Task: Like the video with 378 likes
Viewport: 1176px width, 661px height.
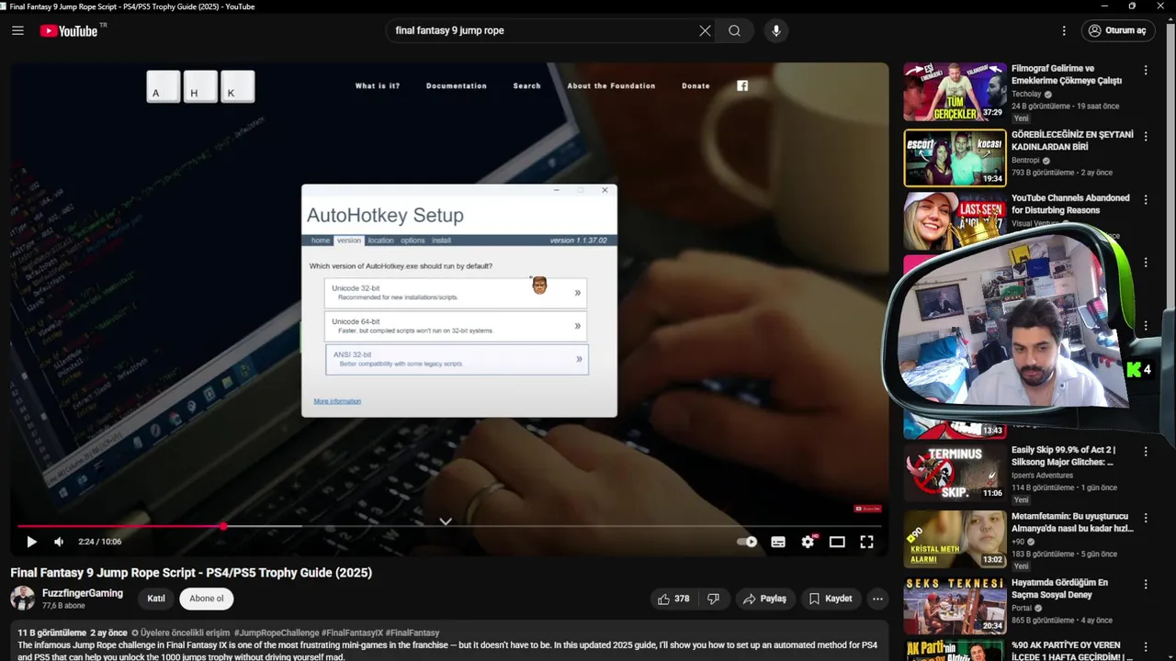Action: coord(673,599)
